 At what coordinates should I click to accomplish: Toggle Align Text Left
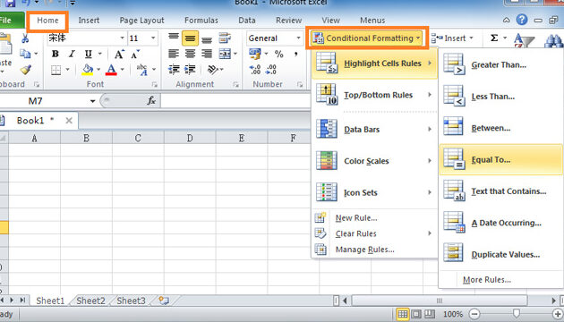(174, 54)
